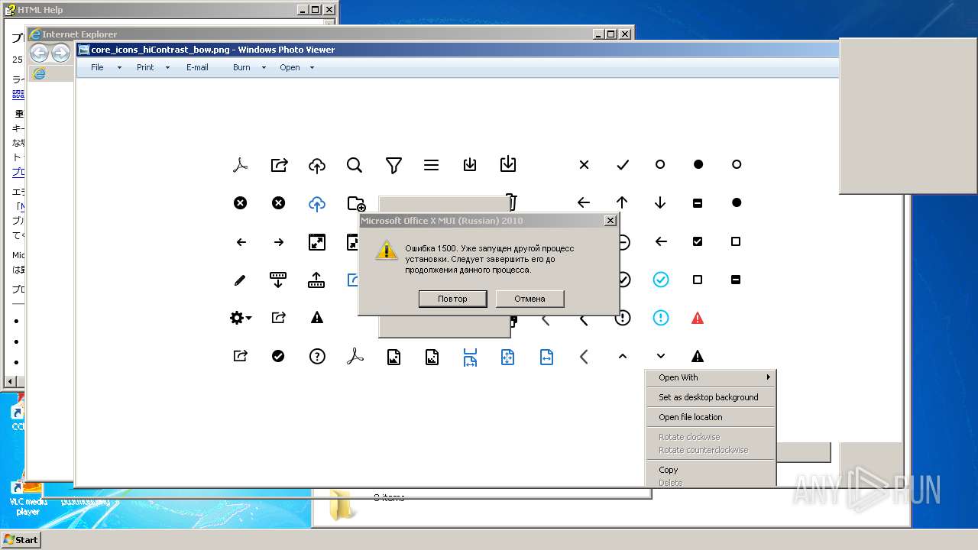The height and width of the screenshot is (550, 978).
Task: Click the magnifier search icon in image
Action: click(x=355, y=165)
